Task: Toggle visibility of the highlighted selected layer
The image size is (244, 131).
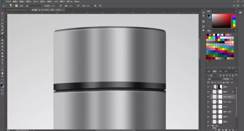Action: (208, 97)
